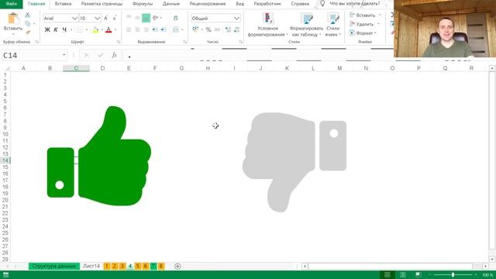Open the Структура данных sheet tab
Screen dimensions: 496x279
tap(54, 266)
